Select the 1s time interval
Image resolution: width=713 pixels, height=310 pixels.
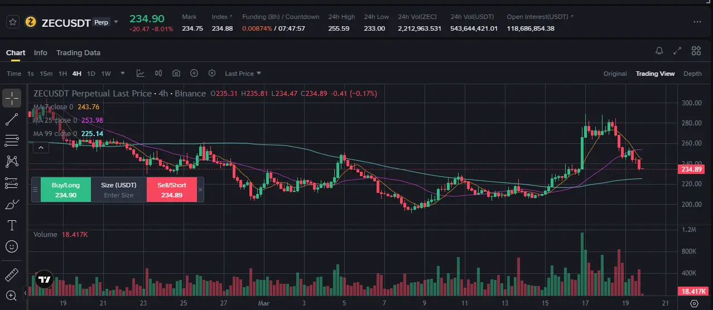[31, 74]
